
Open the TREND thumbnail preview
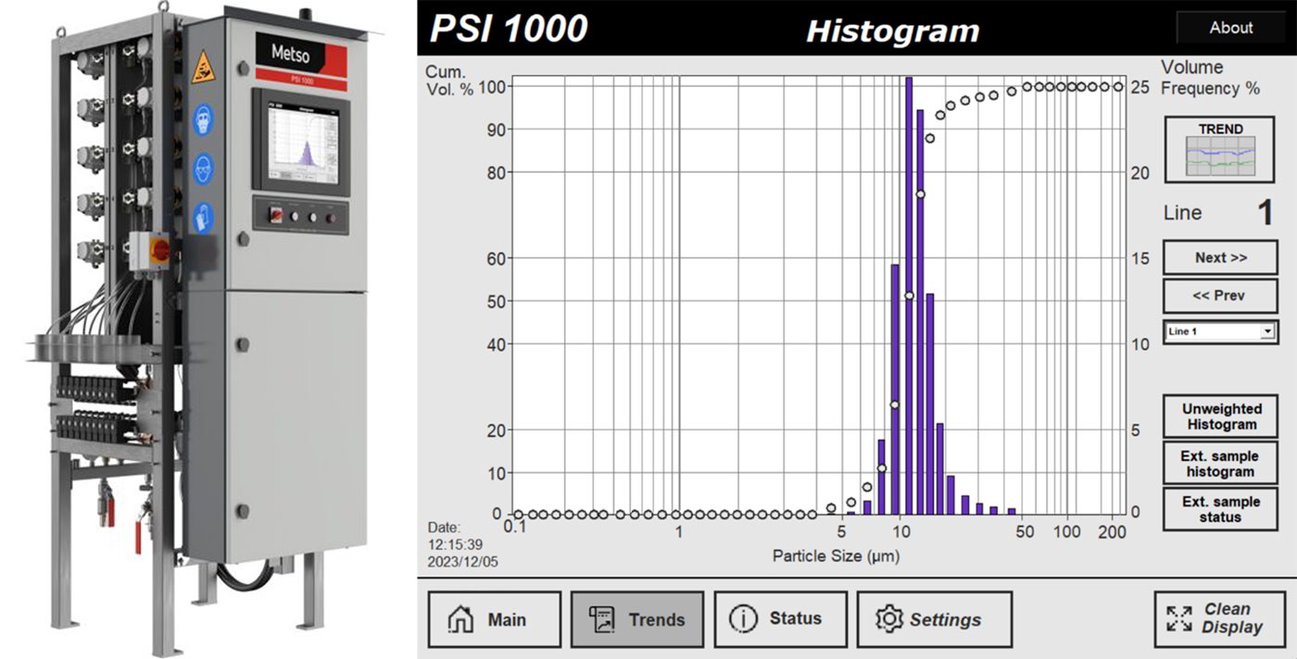(1219, 150)
